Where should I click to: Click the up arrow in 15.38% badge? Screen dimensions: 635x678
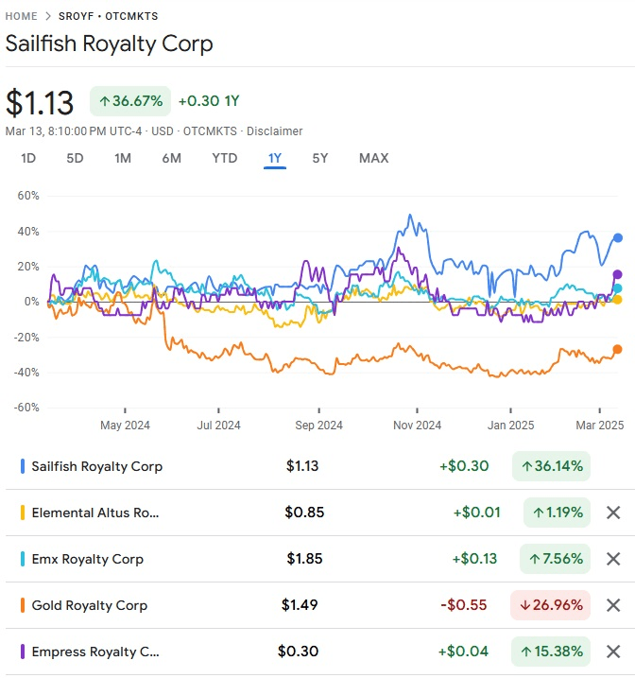pos(525,652)
